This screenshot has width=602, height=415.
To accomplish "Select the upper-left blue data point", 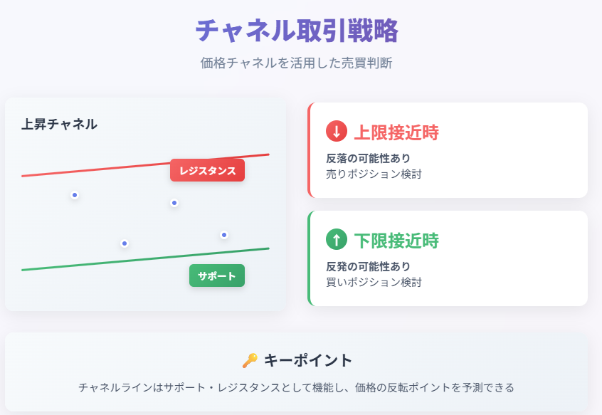I will pyautogui.click(x=75, y=195).
